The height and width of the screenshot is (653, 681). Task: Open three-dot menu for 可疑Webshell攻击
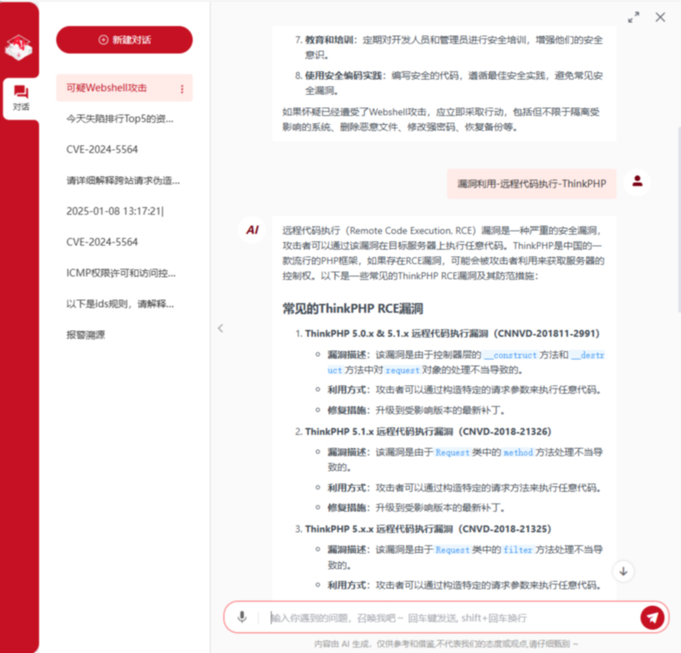pyautogui.click(x=182, y=88)
